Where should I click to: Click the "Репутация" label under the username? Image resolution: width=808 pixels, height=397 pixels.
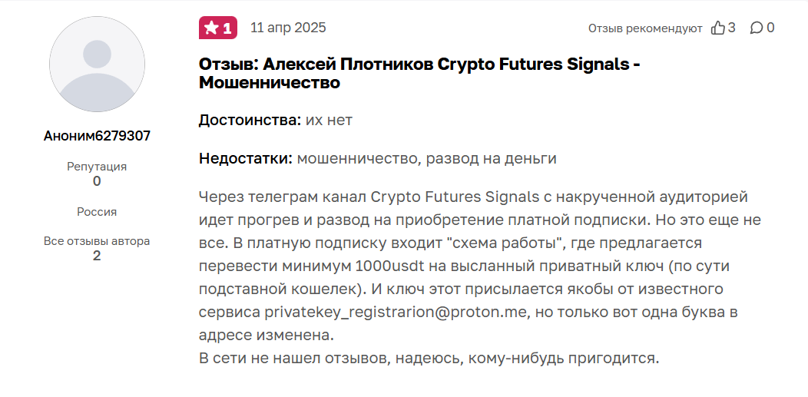[x=97, y=166]
